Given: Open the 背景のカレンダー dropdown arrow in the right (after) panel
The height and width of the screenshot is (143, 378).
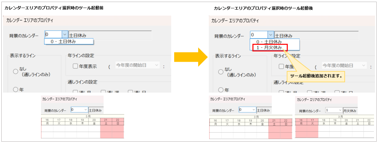Looking at the screenshot, I should coord(270,35).
